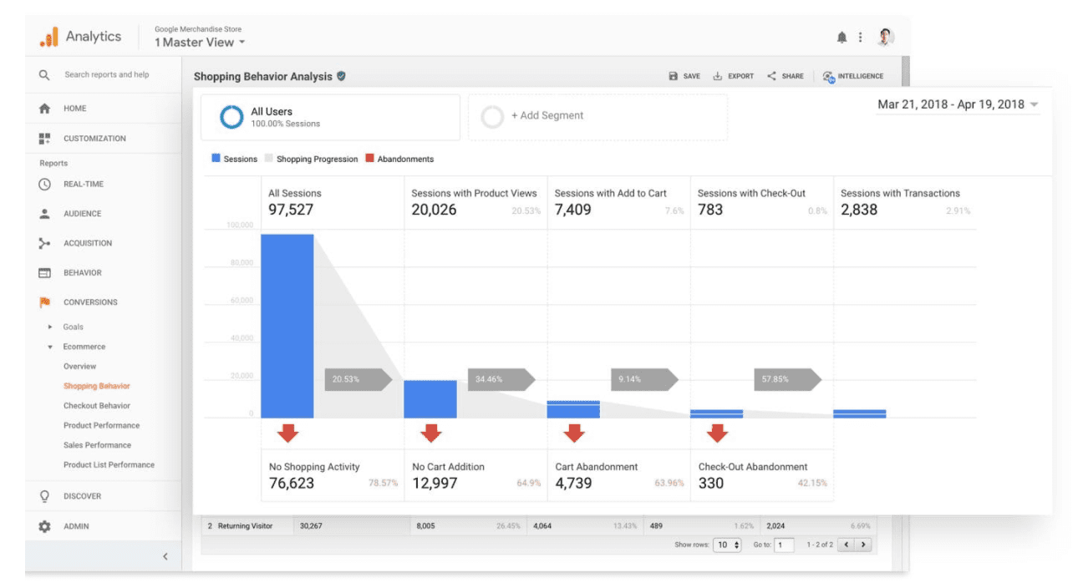This screenshot has width=1083, height=588.
Task: Click the Export report icon
Action: 717,76
